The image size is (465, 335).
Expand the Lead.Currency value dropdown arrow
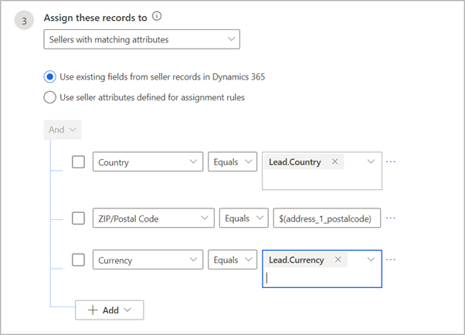point(371,259)
